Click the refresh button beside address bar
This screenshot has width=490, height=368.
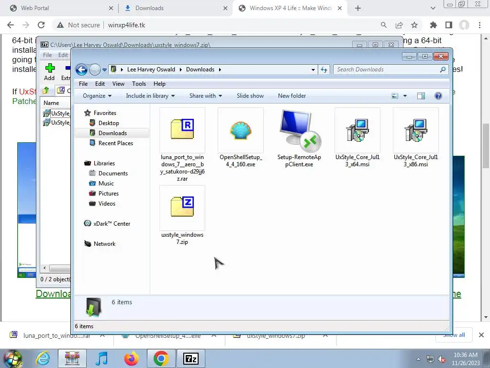coord(324,69)
